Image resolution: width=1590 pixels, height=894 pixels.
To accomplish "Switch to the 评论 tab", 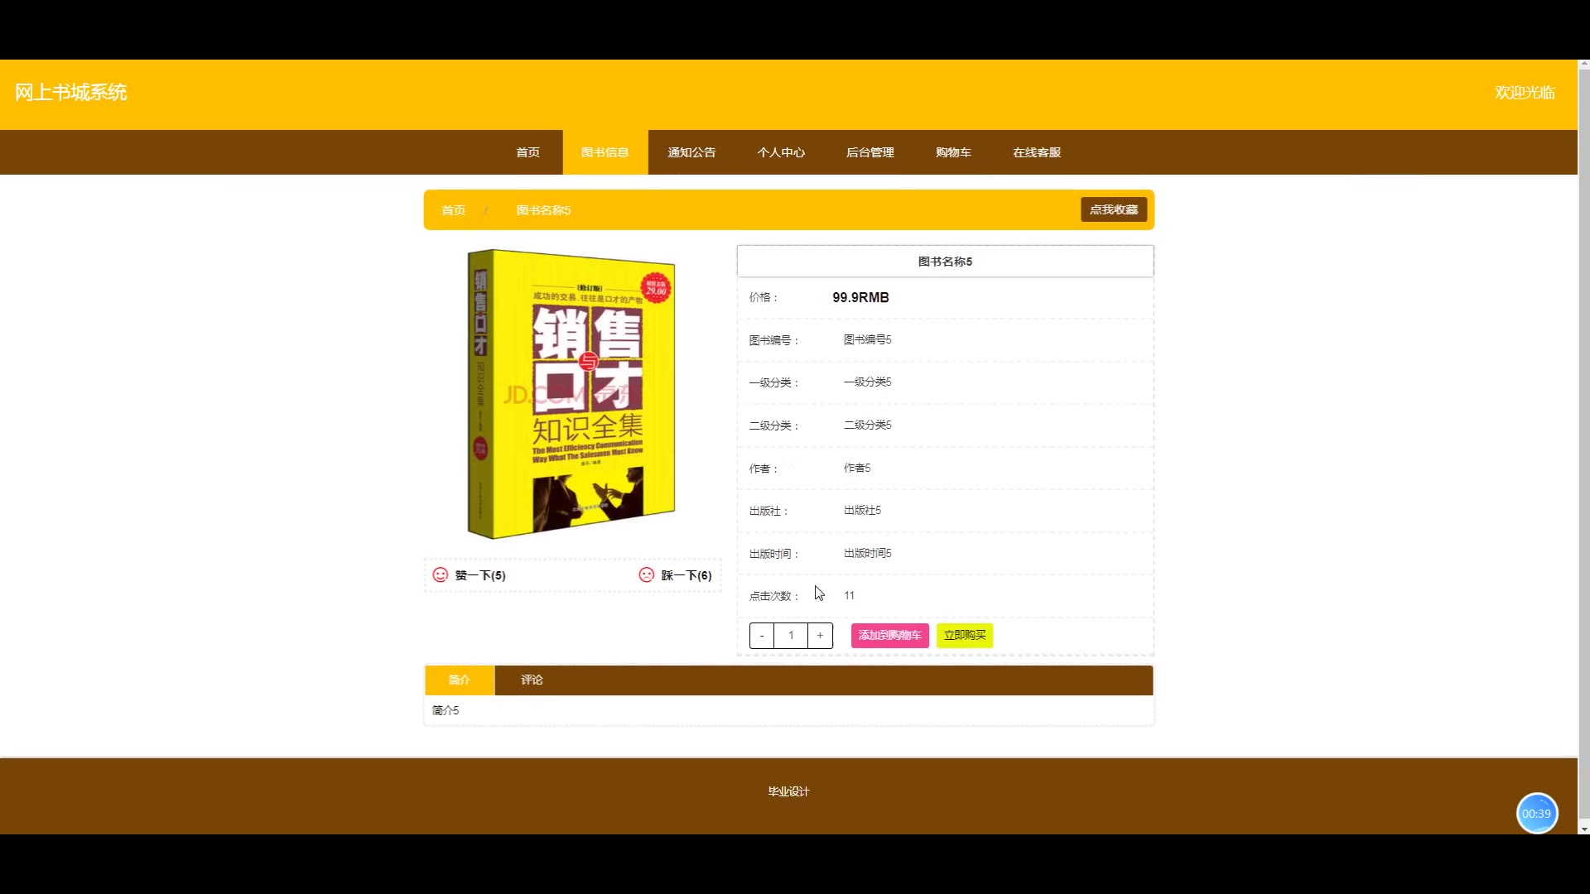I will [x=532, y=680].
